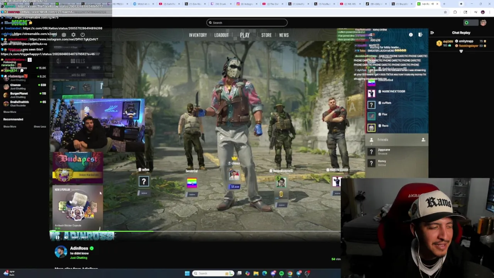Open the AdinRoss channel name link
Screen dimensions: 494x278
point(79,248)
